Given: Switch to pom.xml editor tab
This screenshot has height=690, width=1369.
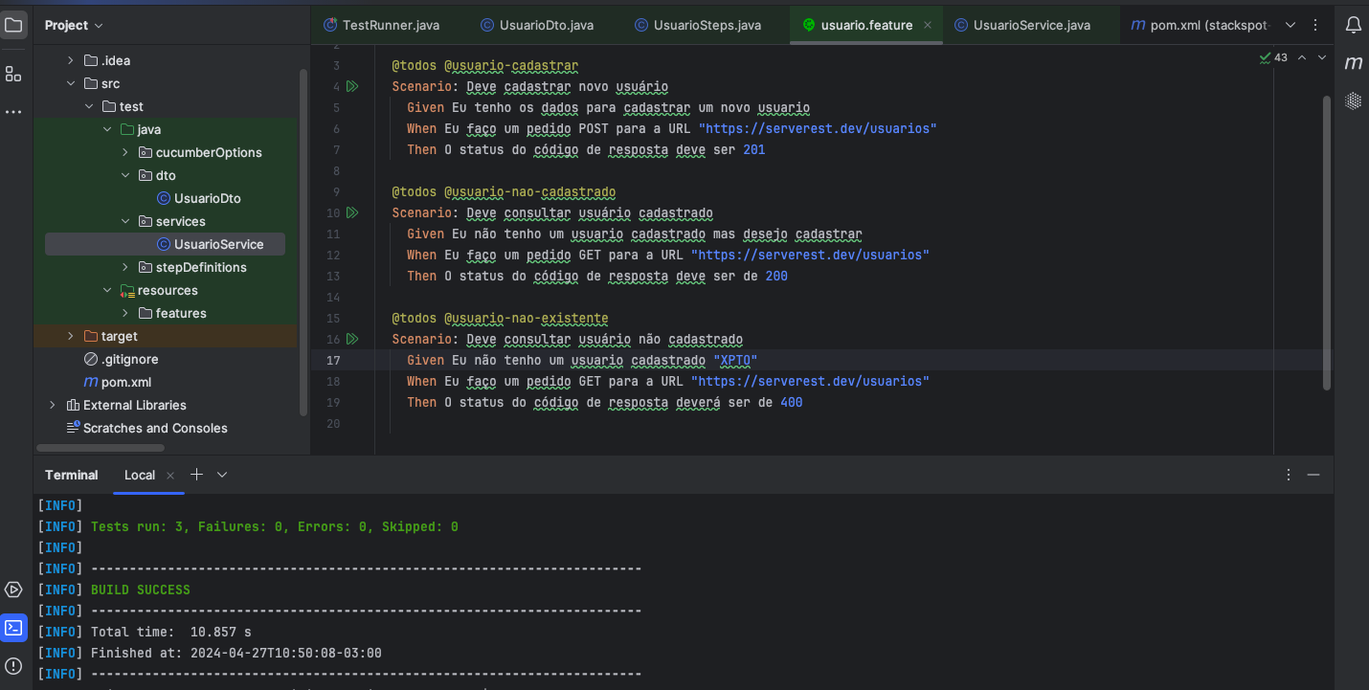Looking at the screenshot, I should [x=1200, y=25].
